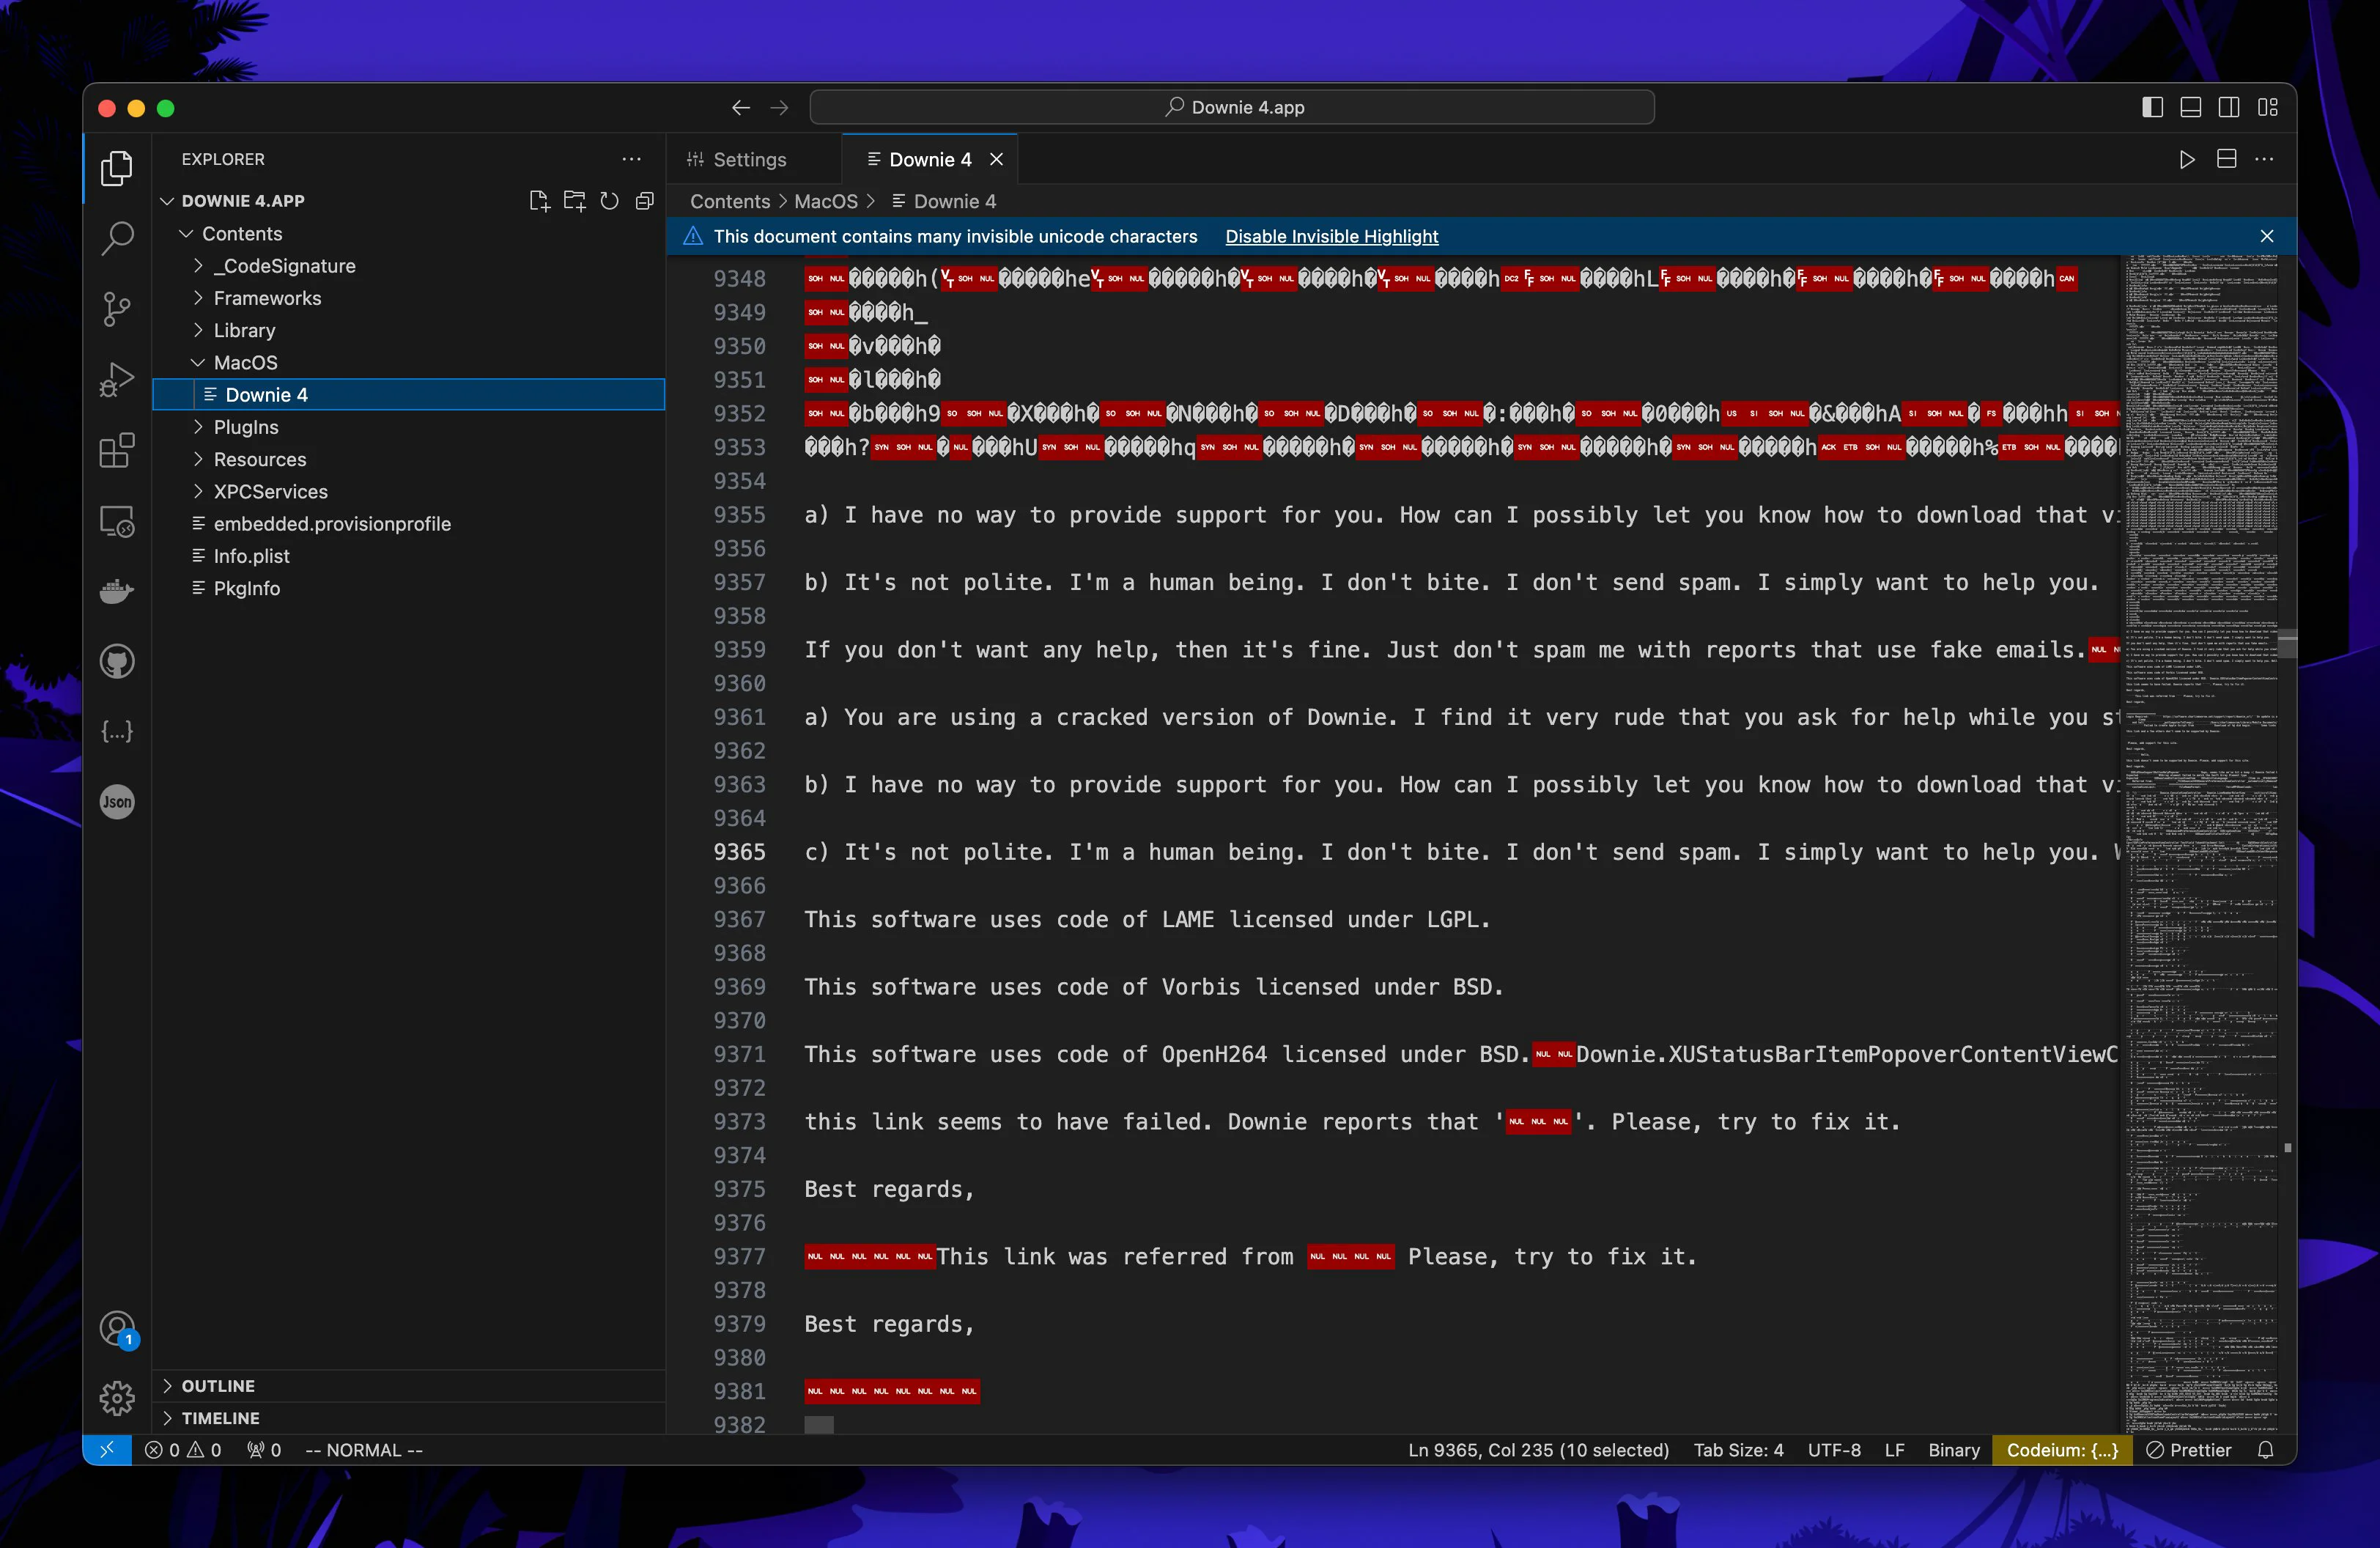The width and height of the screenshot is (2380, 1548).
Task: Expand the OUTLINE section
Action: [x=218, y=1385]
